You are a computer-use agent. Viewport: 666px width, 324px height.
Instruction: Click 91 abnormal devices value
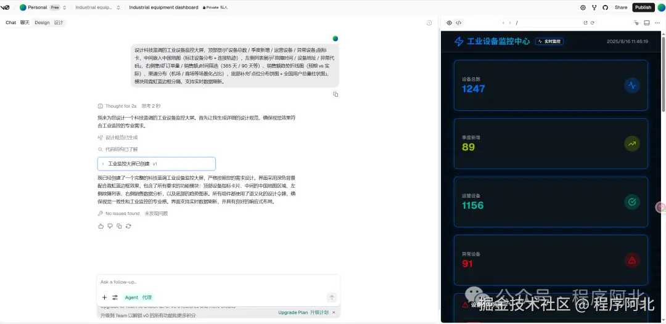pos(467,264)
